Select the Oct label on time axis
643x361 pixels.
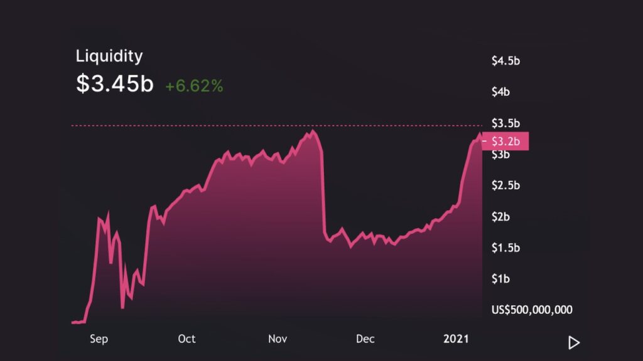[x=186, y=339]
